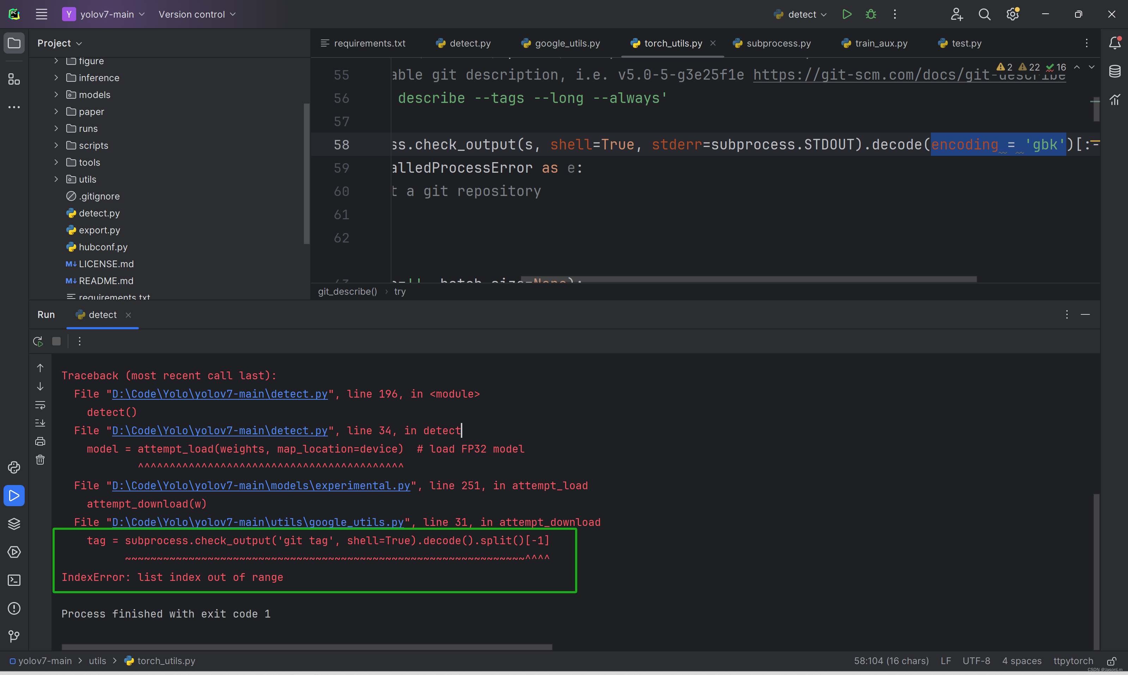Click console horizontal scrollbar

(307, 646)
